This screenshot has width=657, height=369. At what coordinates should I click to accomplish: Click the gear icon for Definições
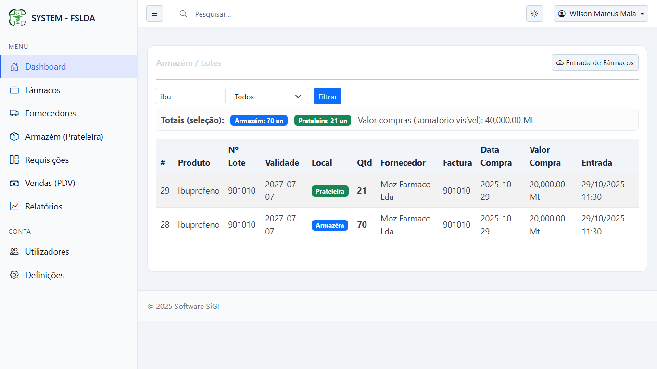[x=14, y=275]
